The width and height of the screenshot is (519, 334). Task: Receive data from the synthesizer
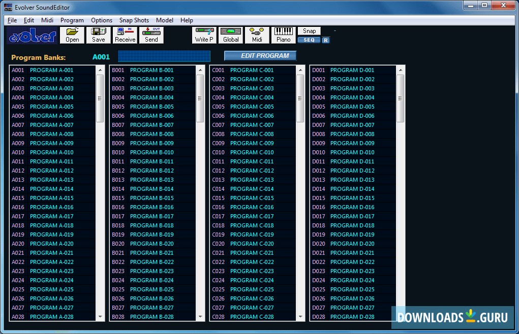(x=125, y=35)
